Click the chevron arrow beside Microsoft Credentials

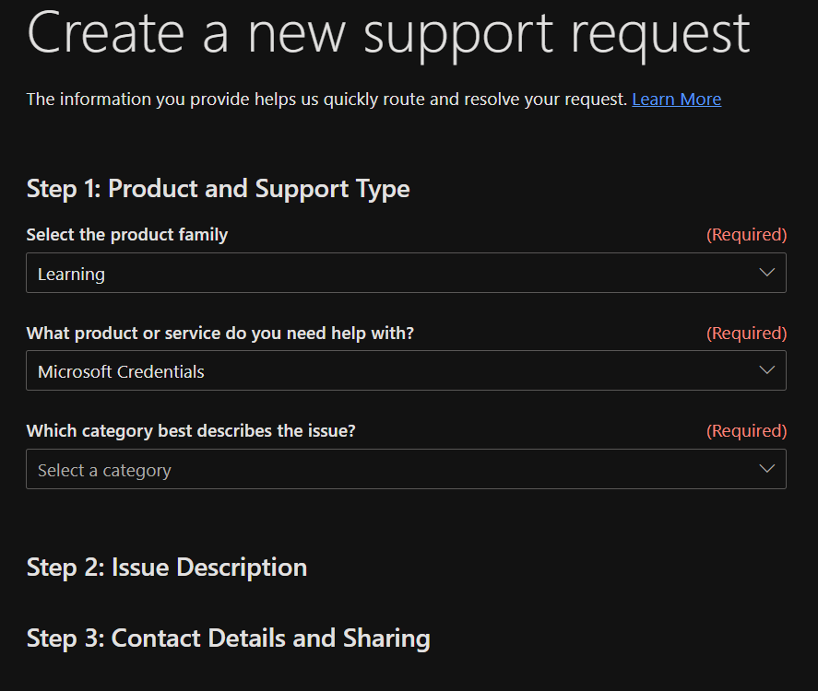pyautogui.click(x=766, y=370)
